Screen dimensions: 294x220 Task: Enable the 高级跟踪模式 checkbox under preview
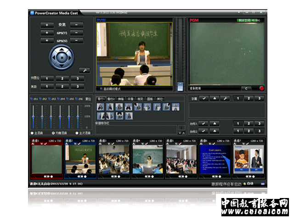[x=101, y=88]
